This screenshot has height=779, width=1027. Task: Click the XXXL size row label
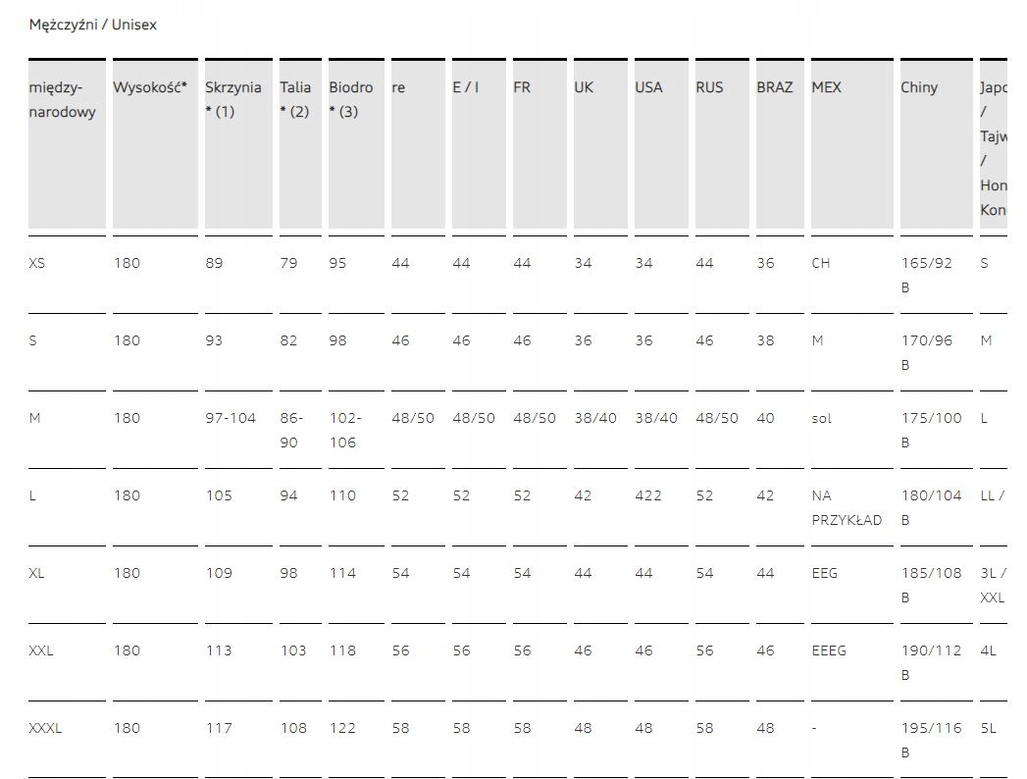[46, 728]
